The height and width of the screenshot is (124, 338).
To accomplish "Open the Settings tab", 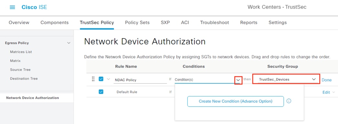I will coord(278,23).
